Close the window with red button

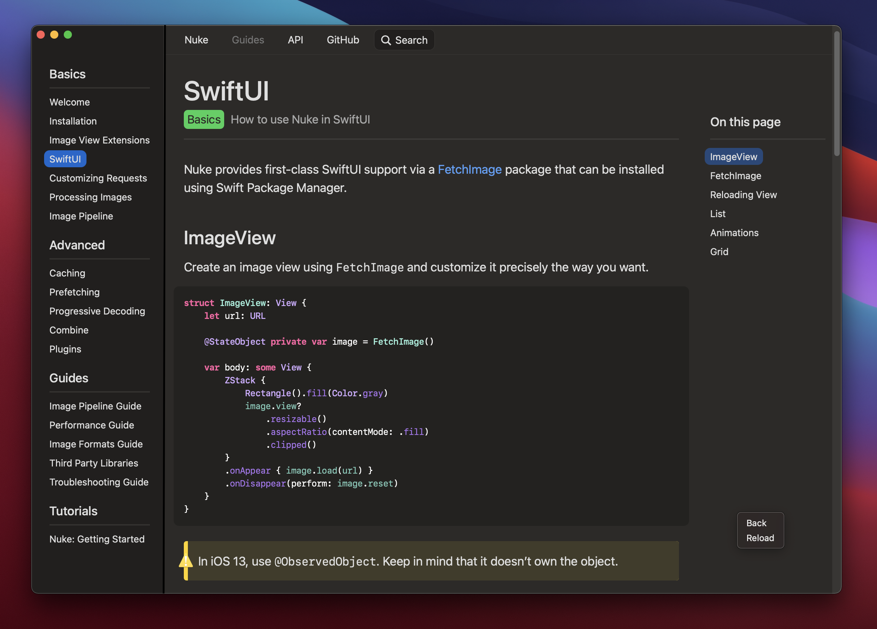point(41,35)
